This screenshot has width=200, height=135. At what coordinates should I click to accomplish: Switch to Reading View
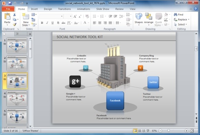coord(144,131)
